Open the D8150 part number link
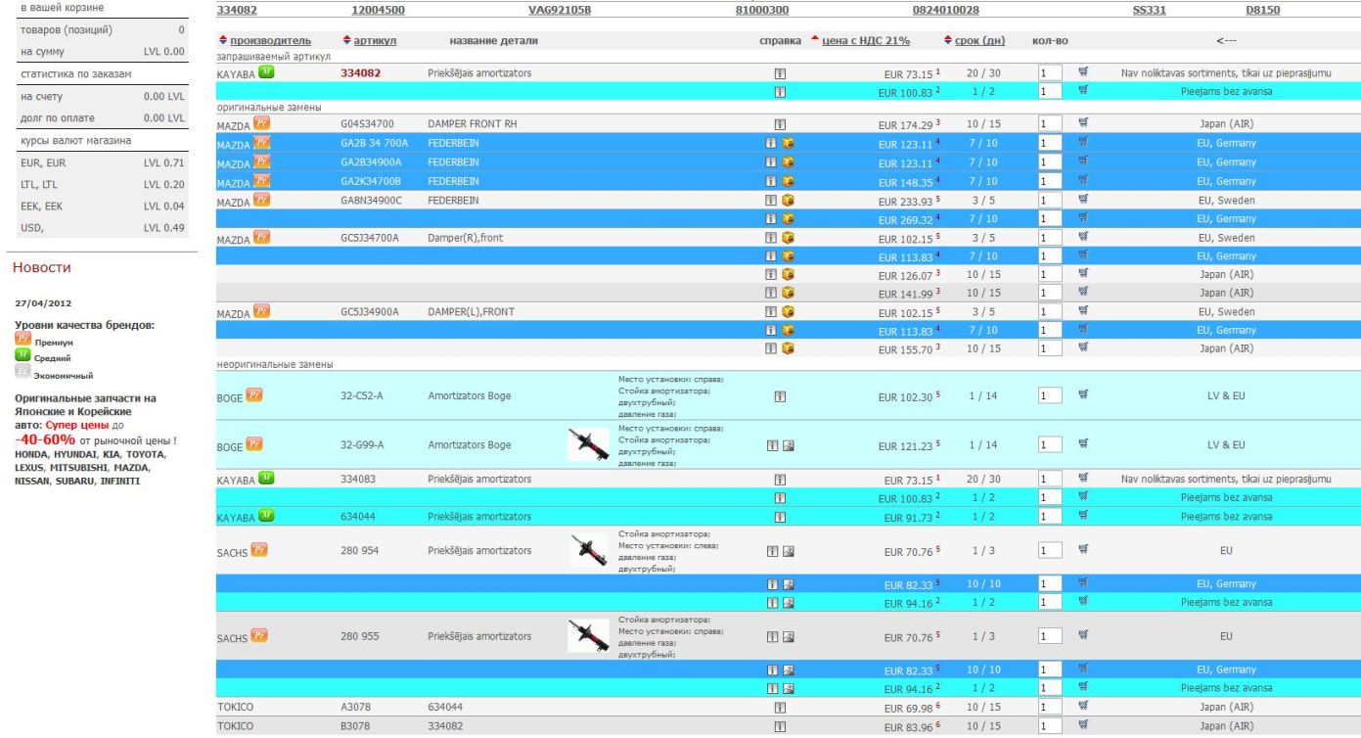1361x738 pixels. click(1263, 11)
